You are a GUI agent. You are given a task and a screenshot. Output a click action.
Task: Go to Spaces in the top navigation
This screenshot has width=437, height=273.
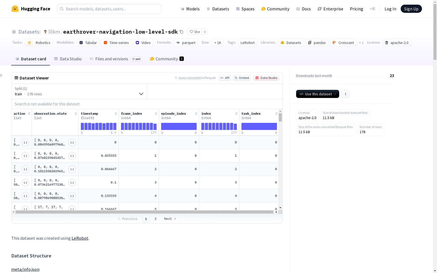[x=245, y=9]
